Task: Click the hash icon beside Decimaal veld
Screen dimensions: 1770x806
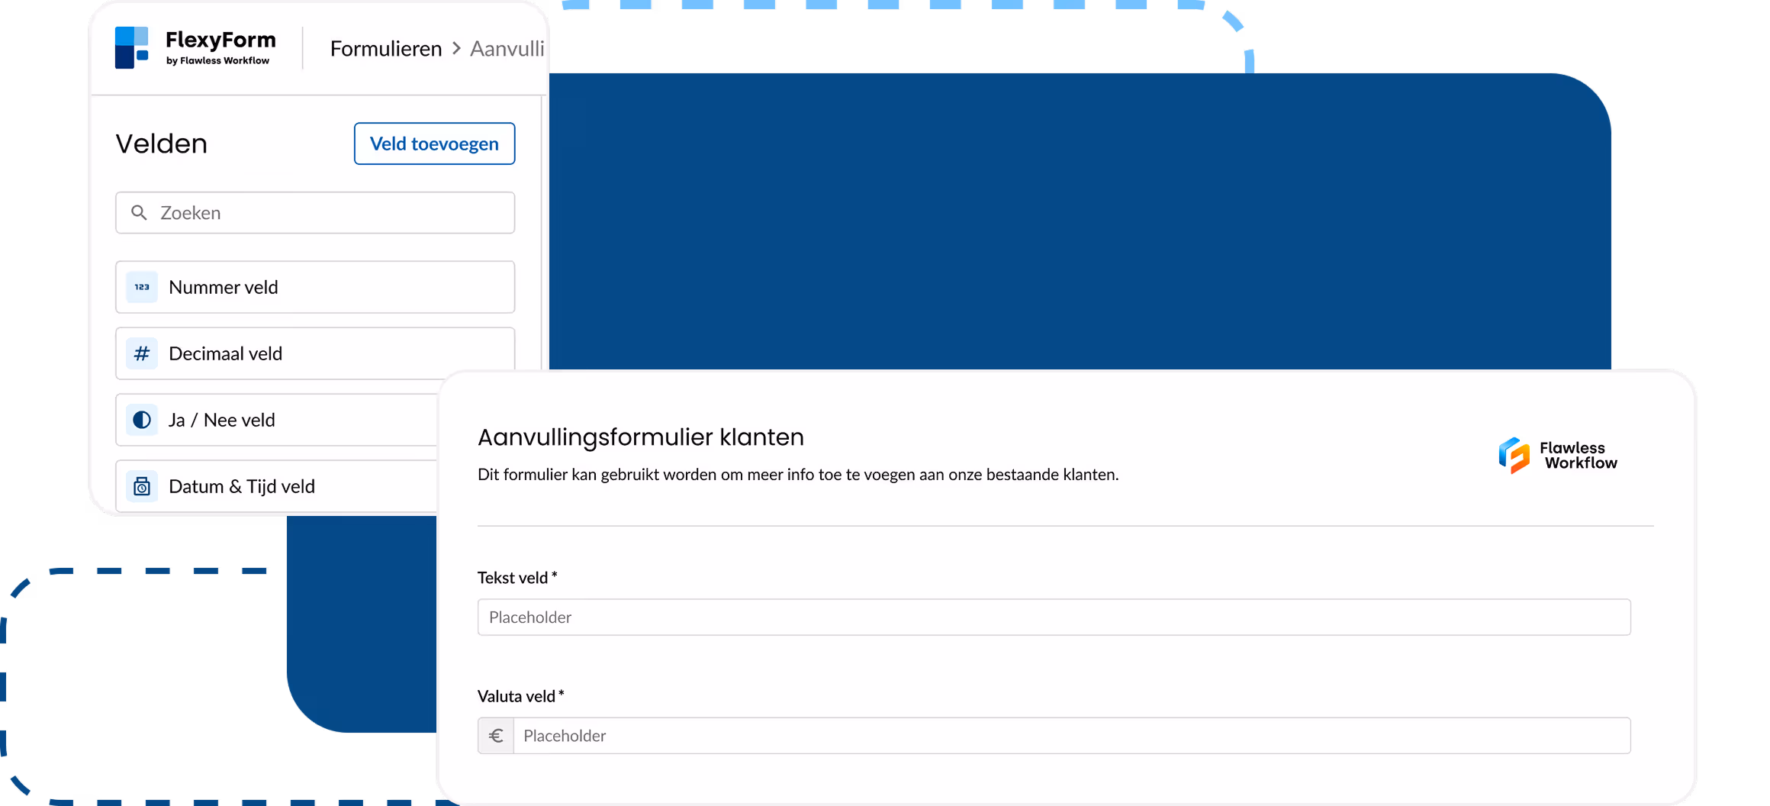Action: point(141,353)
